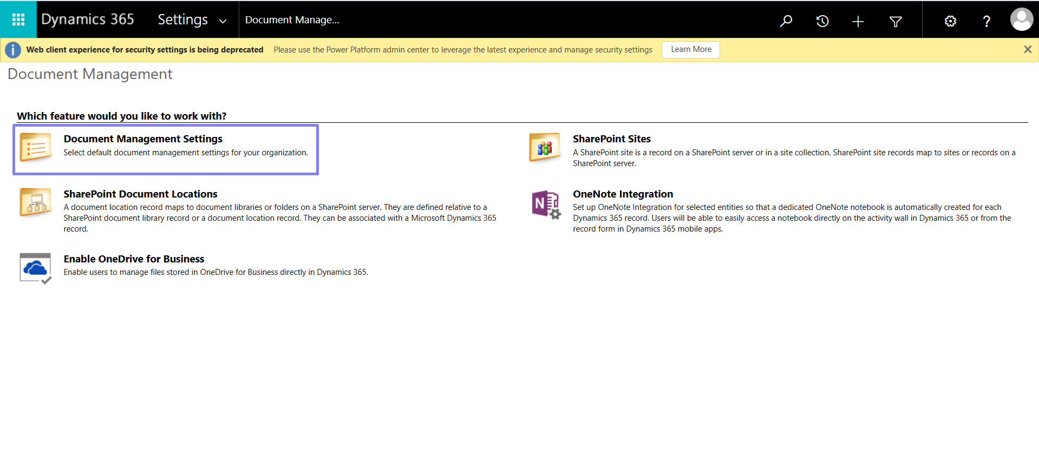Click the OneDrive for Business cloud icon
Image resolution: width=1039 pixels, height=474 pixels.
coord(36,268)
